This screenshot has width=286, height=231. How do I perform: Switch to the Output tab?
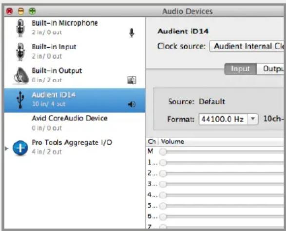pos(270,69)
